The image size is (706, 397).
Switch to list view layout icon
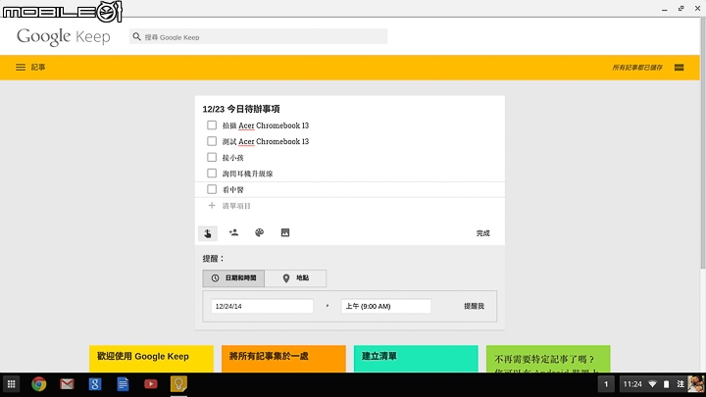coord(679,68)
